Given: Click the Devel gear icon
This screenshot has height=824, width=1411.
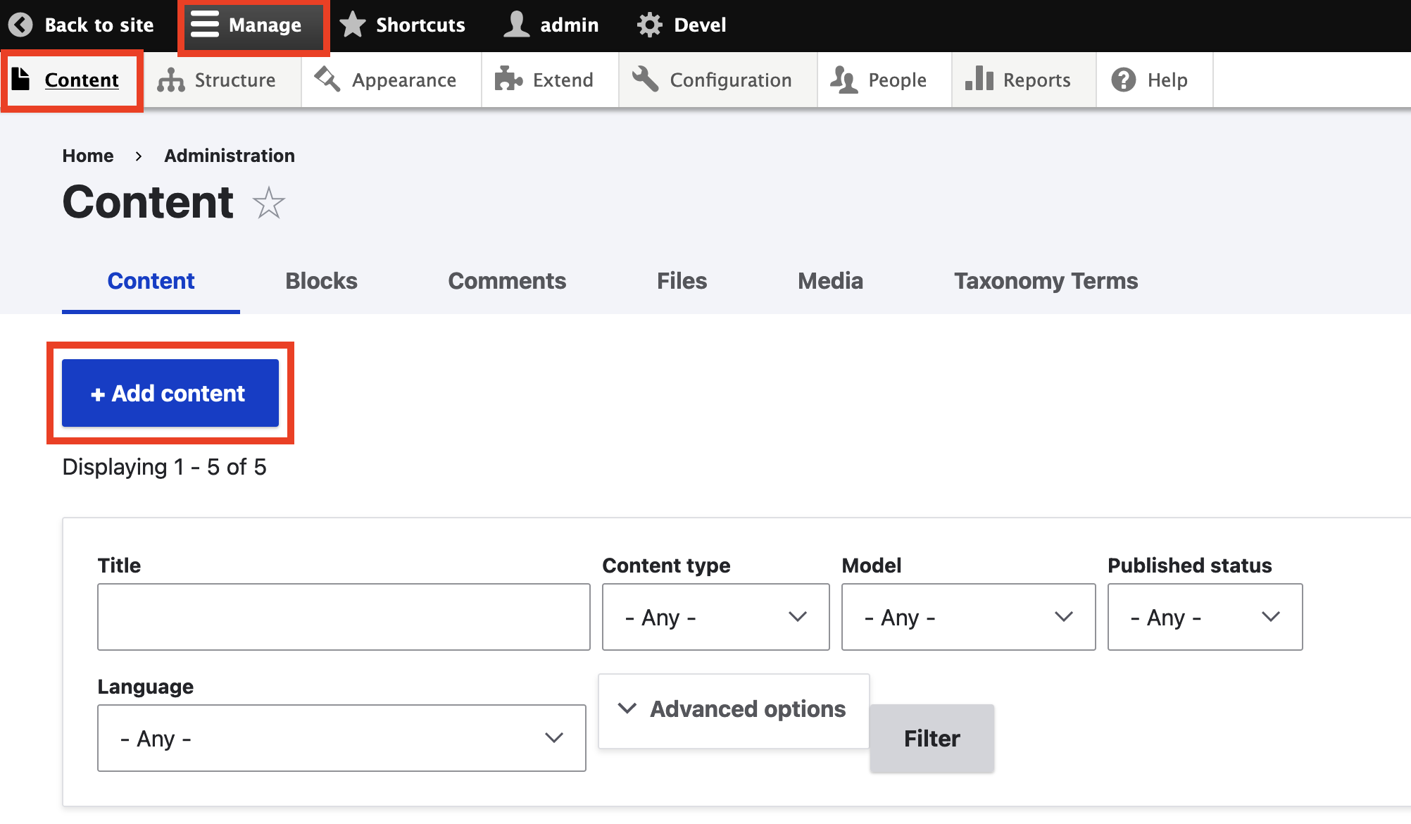Looking at the screenshot, I should click(x=649, y=24).
